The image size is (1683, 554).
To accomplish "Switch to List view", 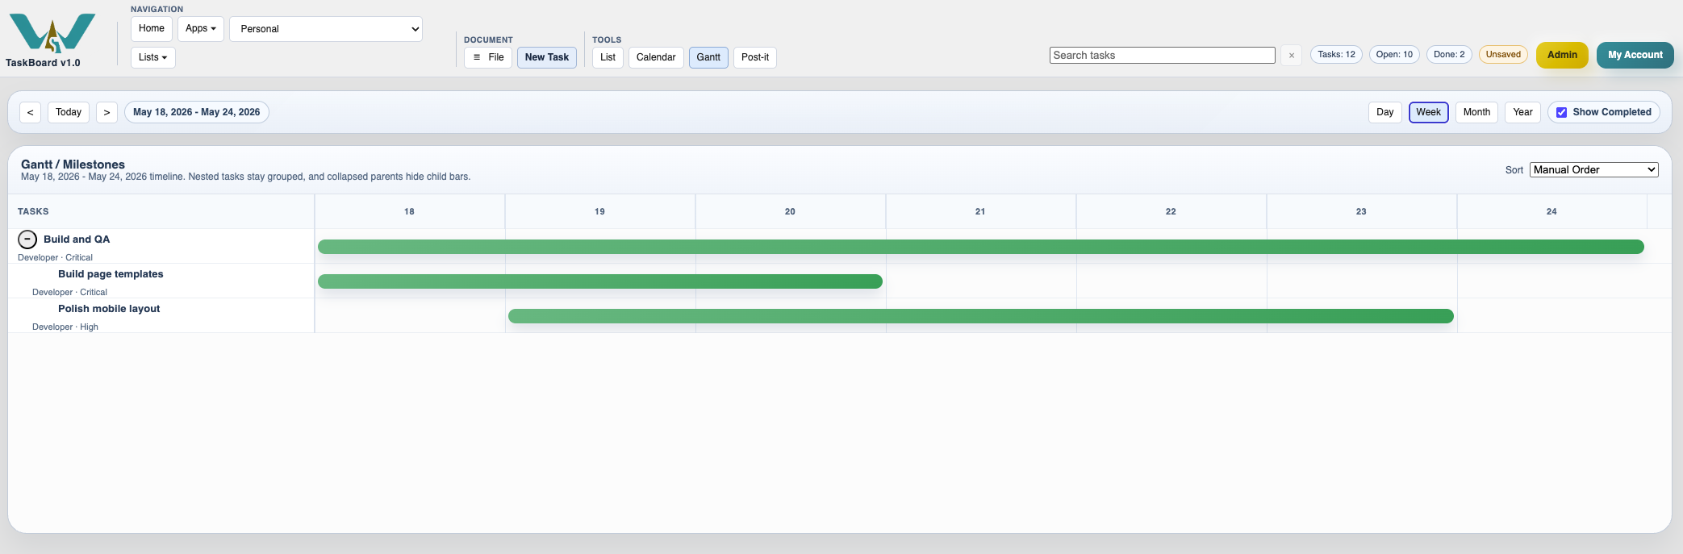I will pyautogui.click(x=608, y=57).
